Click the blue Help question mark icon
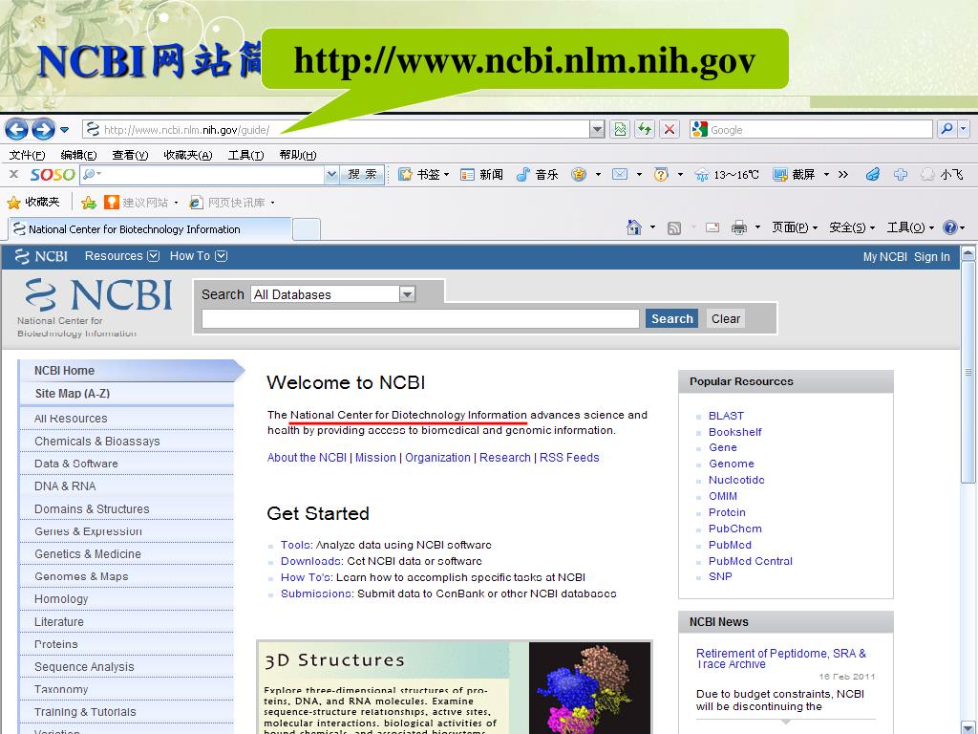978x734 pixels. (x=950, y=227)
